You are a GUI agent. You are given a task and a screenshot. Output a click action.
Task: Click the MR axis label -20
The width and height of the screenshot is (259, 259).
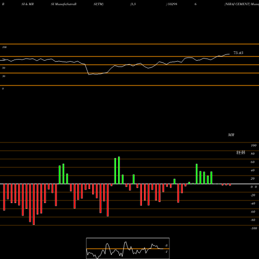click(x=253, y=195)
